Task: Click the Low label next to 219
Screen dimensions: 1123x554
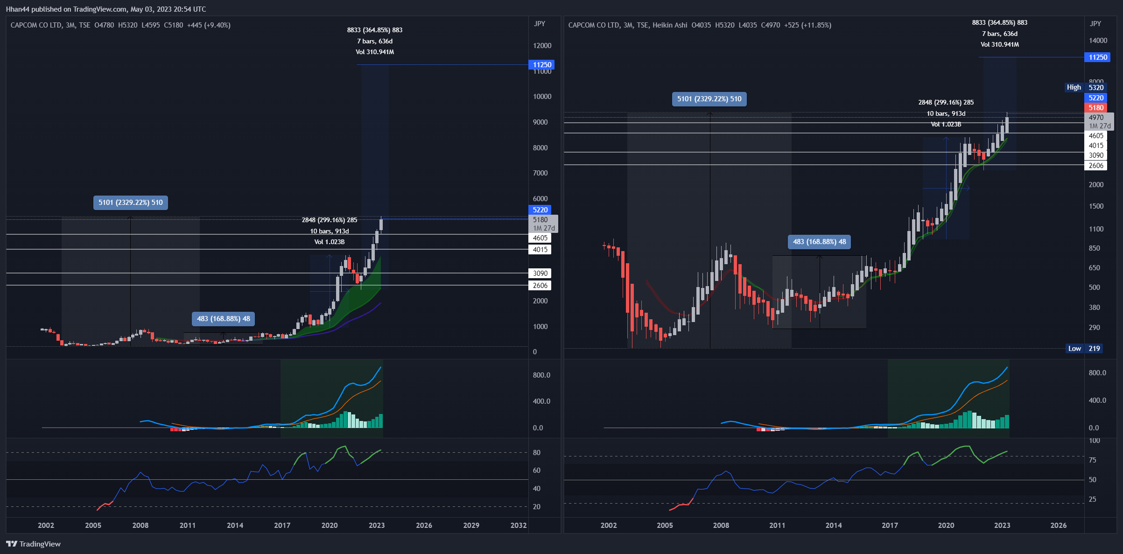Action: click(1074, 349)
